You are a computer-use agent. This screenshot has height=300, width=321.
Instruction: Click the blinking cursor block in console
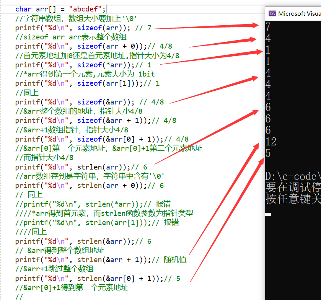coord(268,214)
